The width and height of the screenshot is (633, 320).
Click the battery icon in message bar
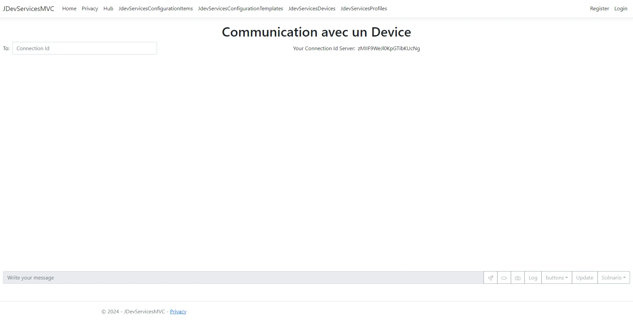point(504,277)
